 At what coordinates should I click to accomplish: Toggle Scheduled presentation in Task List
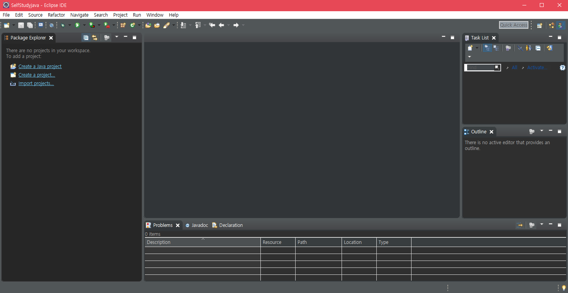coord(496,48)
